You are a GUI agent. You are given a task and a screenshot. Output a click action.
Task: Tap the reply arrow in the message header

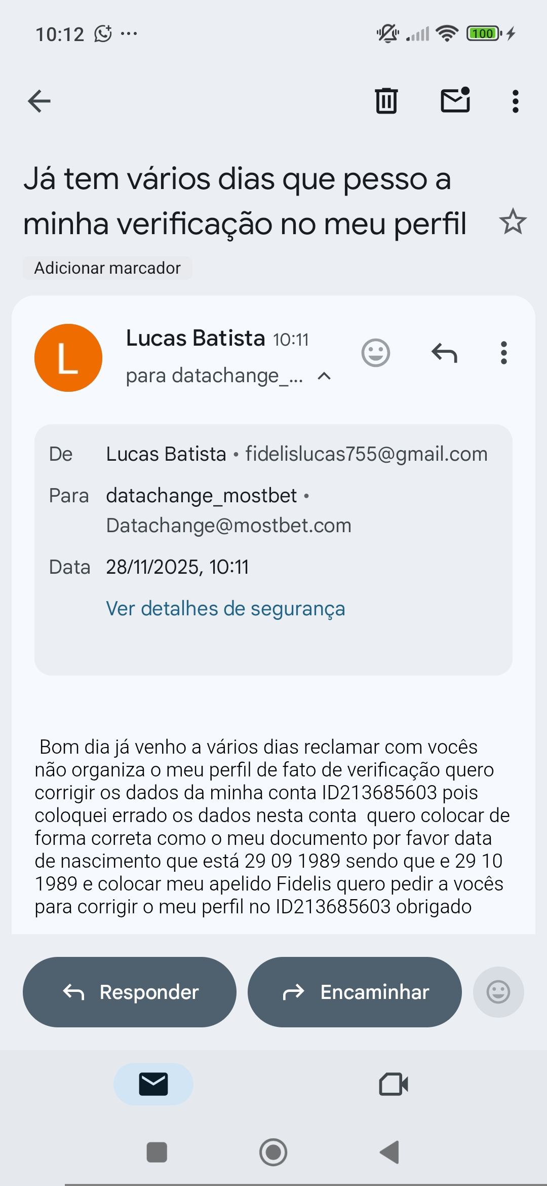444,353
